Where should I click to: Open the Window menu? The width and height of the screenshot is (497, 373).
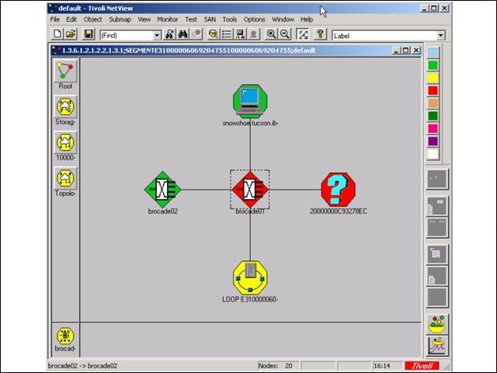pos(283,19)
